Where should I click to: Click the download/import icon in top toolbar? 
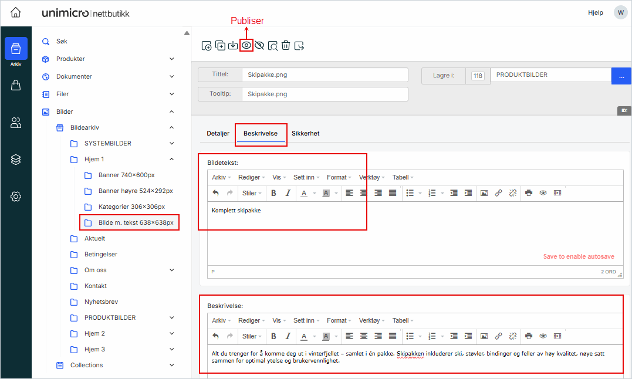233,45
